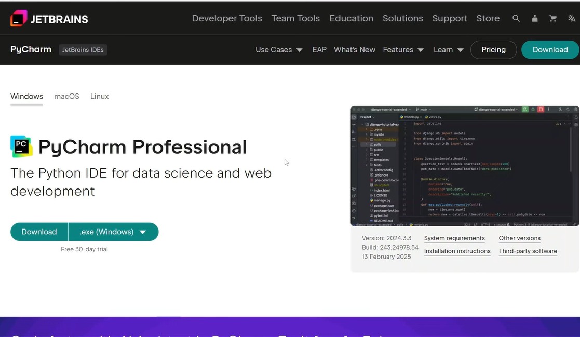Open the site search magnifier icon

pyautogui.click(x=516, y=19)
